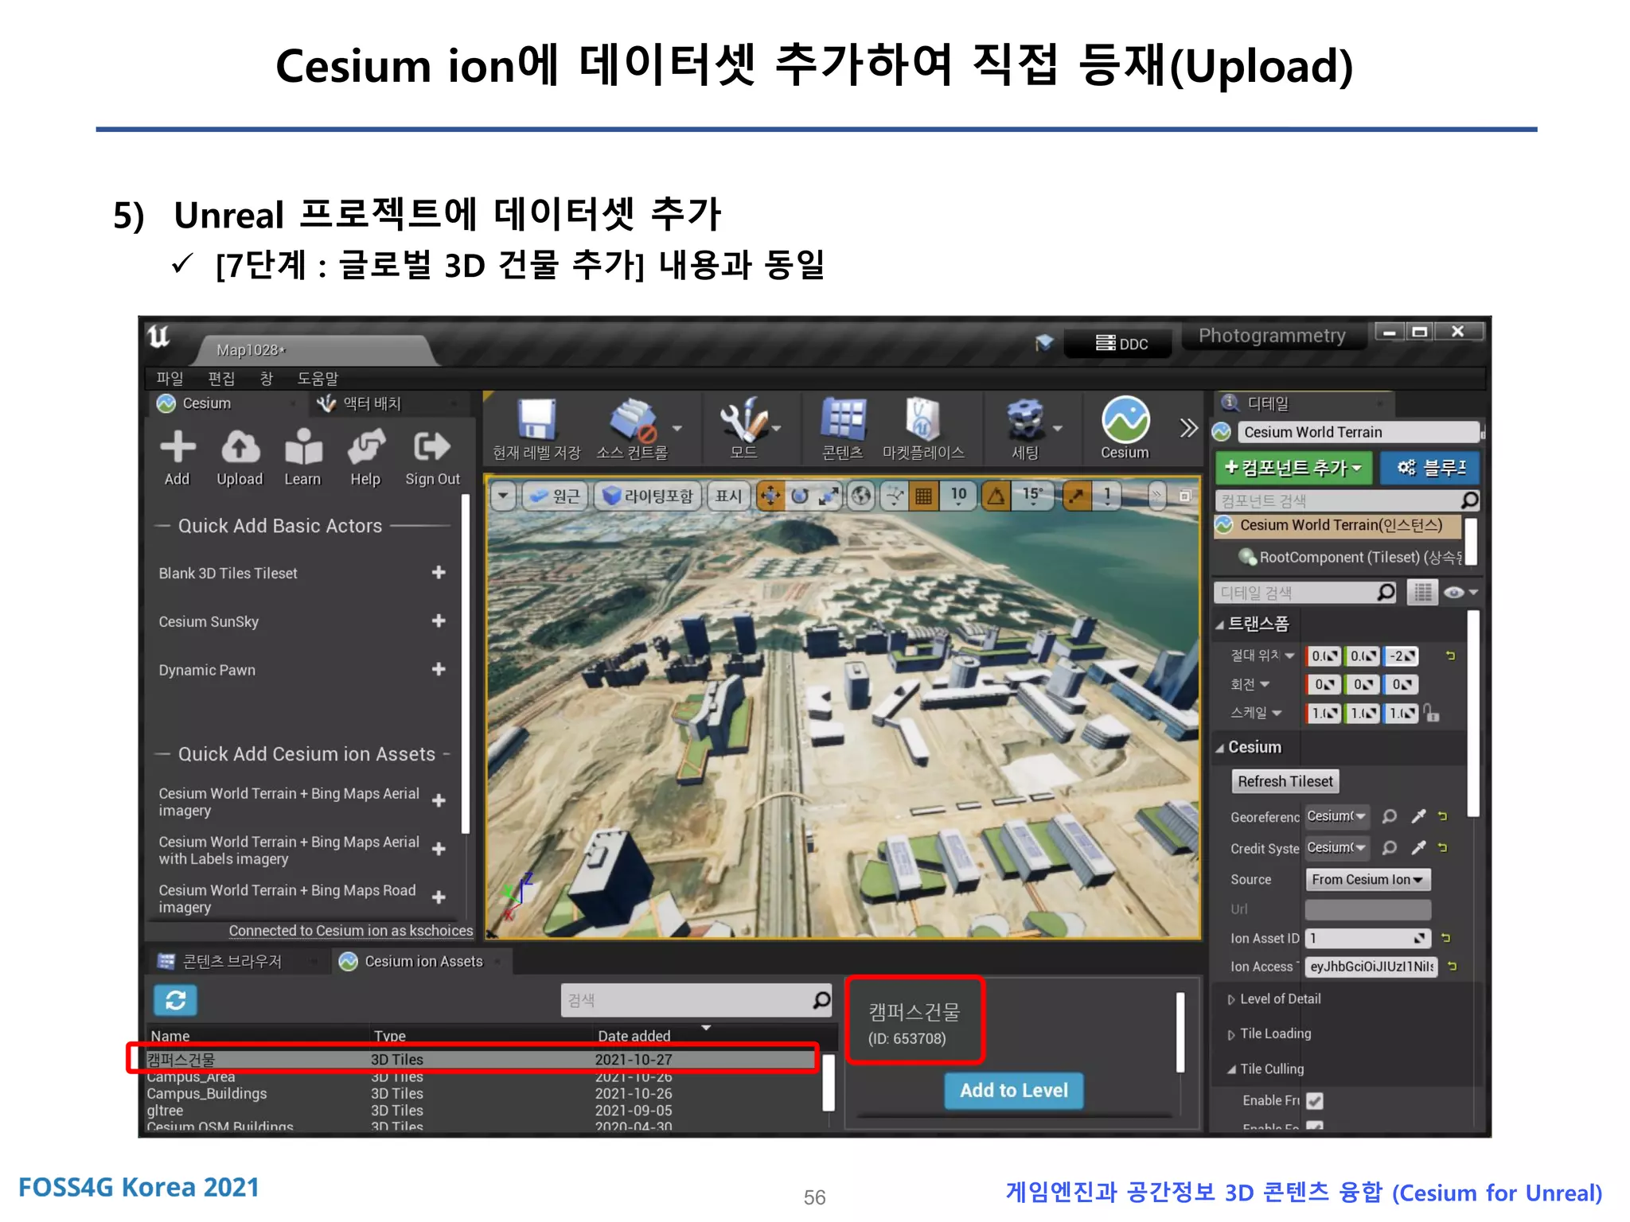The height and width of the screenshot is (1222, 1630).
Task: Click the 모드 tools icon
Action: [x=743, y=419]
